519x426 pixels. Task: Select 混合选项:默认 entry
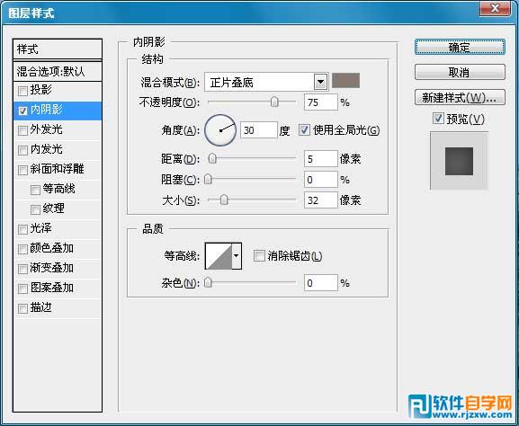(x=58, y=71)
